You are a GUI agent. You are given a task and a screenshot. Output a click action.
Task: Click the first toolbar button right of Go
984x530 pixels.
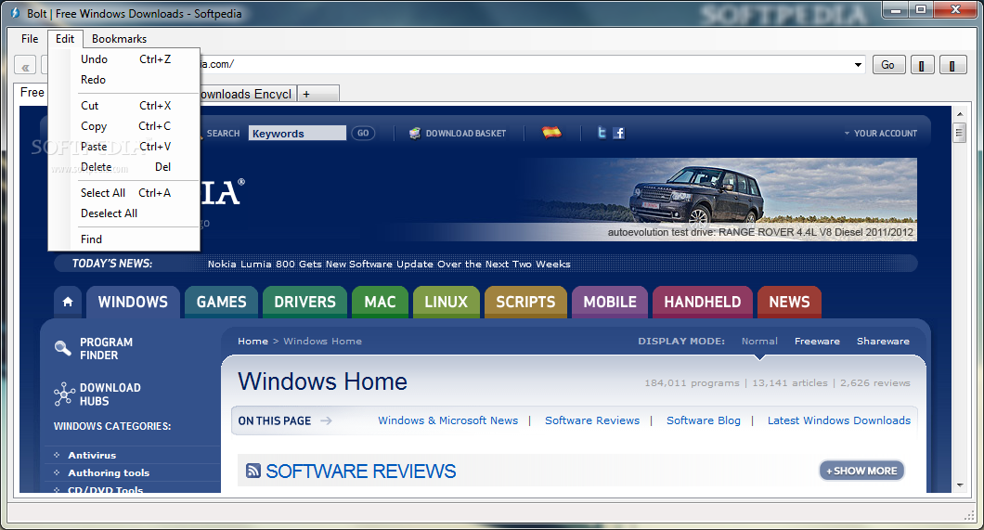[x=921, y=65]
